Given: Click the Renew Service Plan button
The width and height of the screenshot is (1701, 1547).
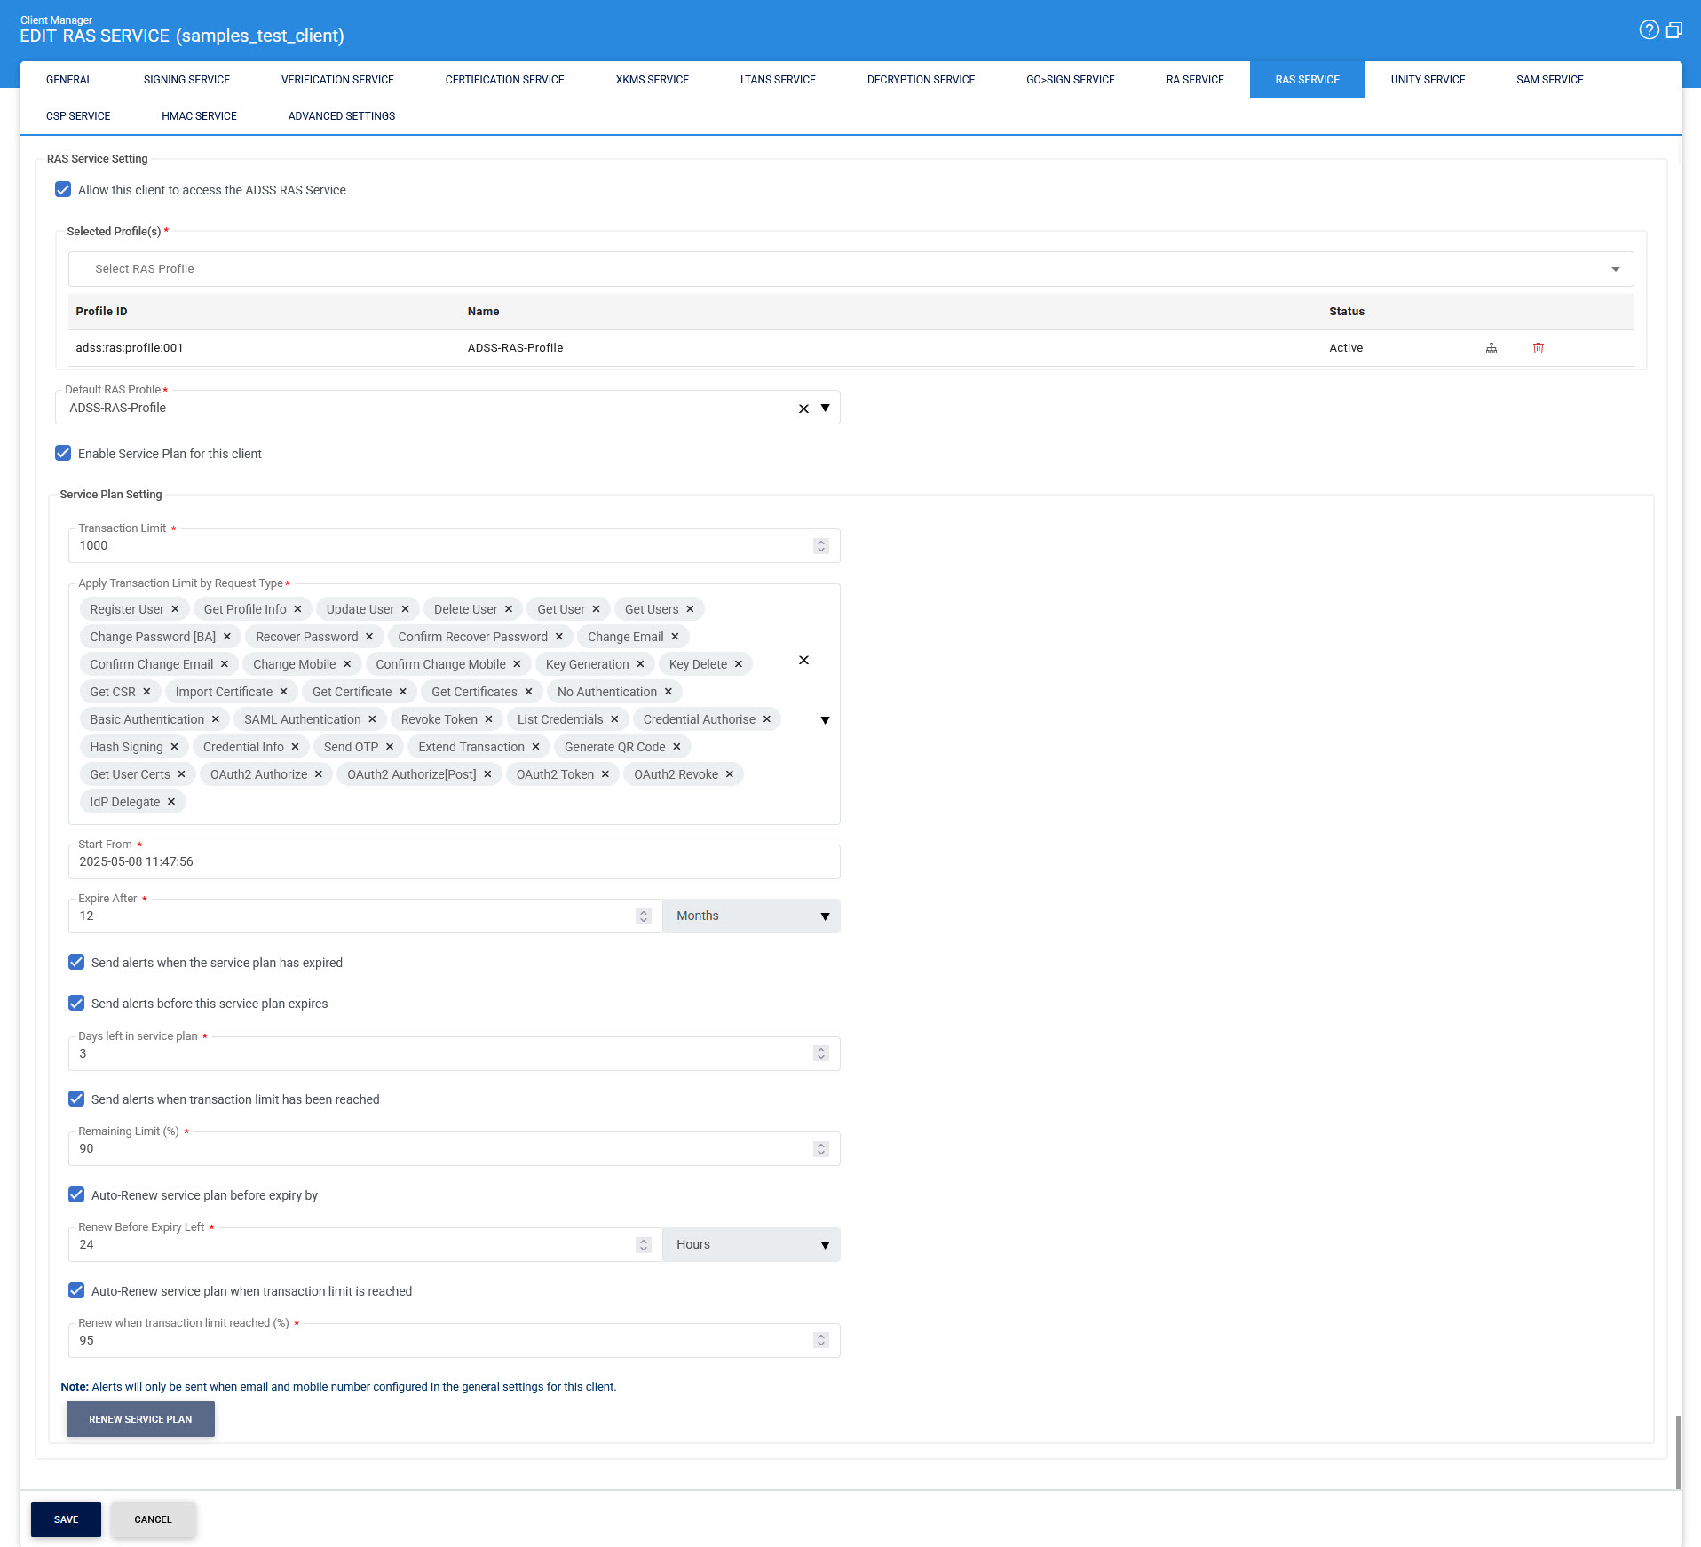Looking at the screenshot, I should click(x=140, y=1419).
